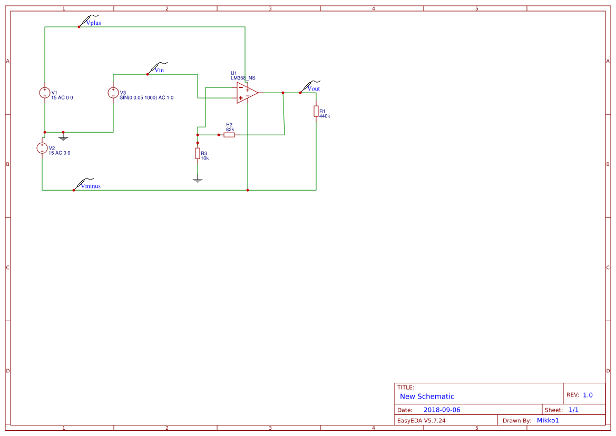Select voltage source V1
The image size is (616, 436).
coord(44,92)
